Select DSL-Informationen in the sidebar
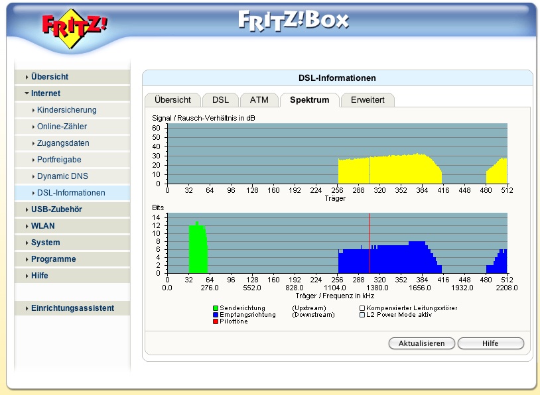Viewport: 540px width, 395px height. tap(71, 193)
